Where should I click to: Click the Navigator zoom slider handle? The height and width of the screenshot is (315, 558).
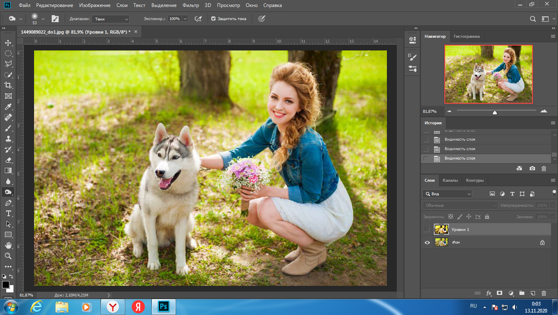point(495,112)
